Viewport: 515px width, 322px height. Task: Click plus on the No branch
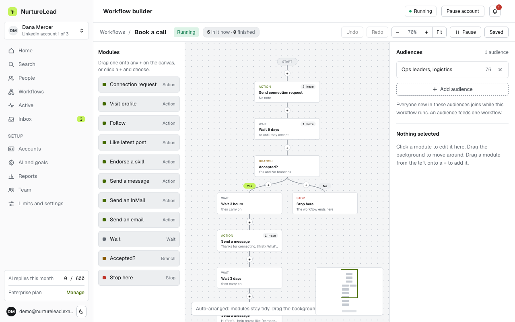(x=306, y=185)
